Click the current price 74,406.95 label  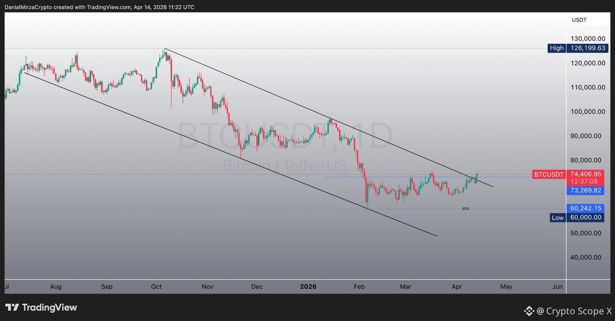coord(585,174)
